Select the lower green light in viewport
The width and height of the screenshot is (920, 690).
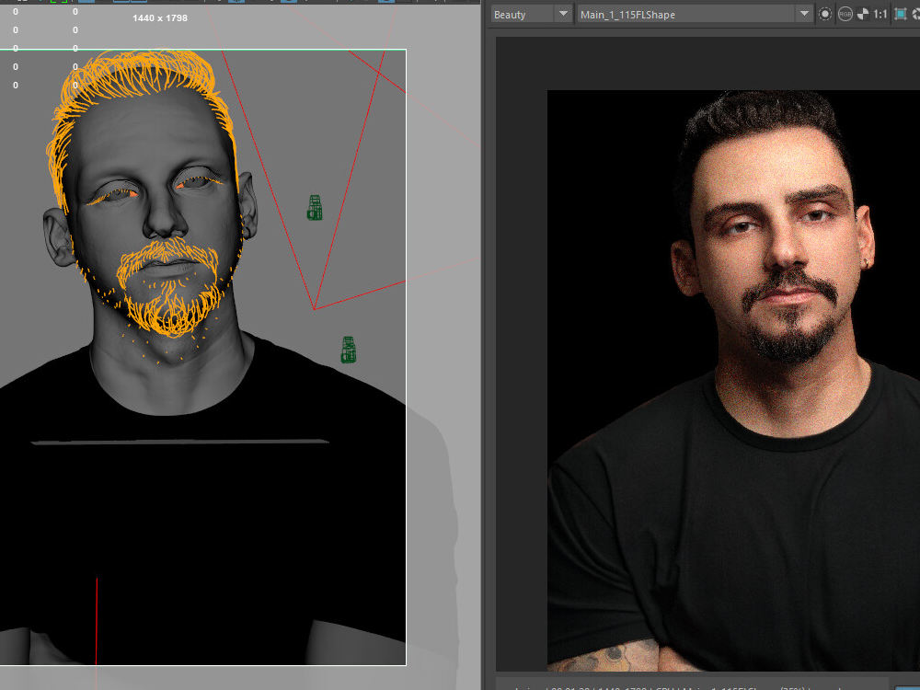(349, 350)
